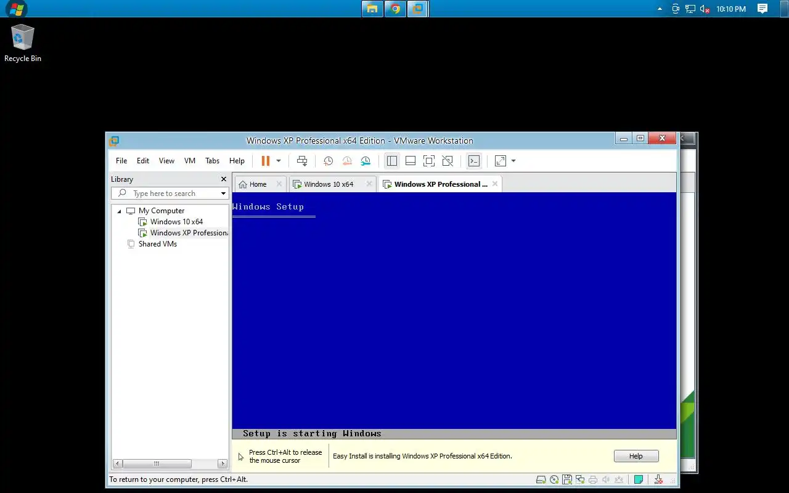Open the View menu

click(166, 161)
